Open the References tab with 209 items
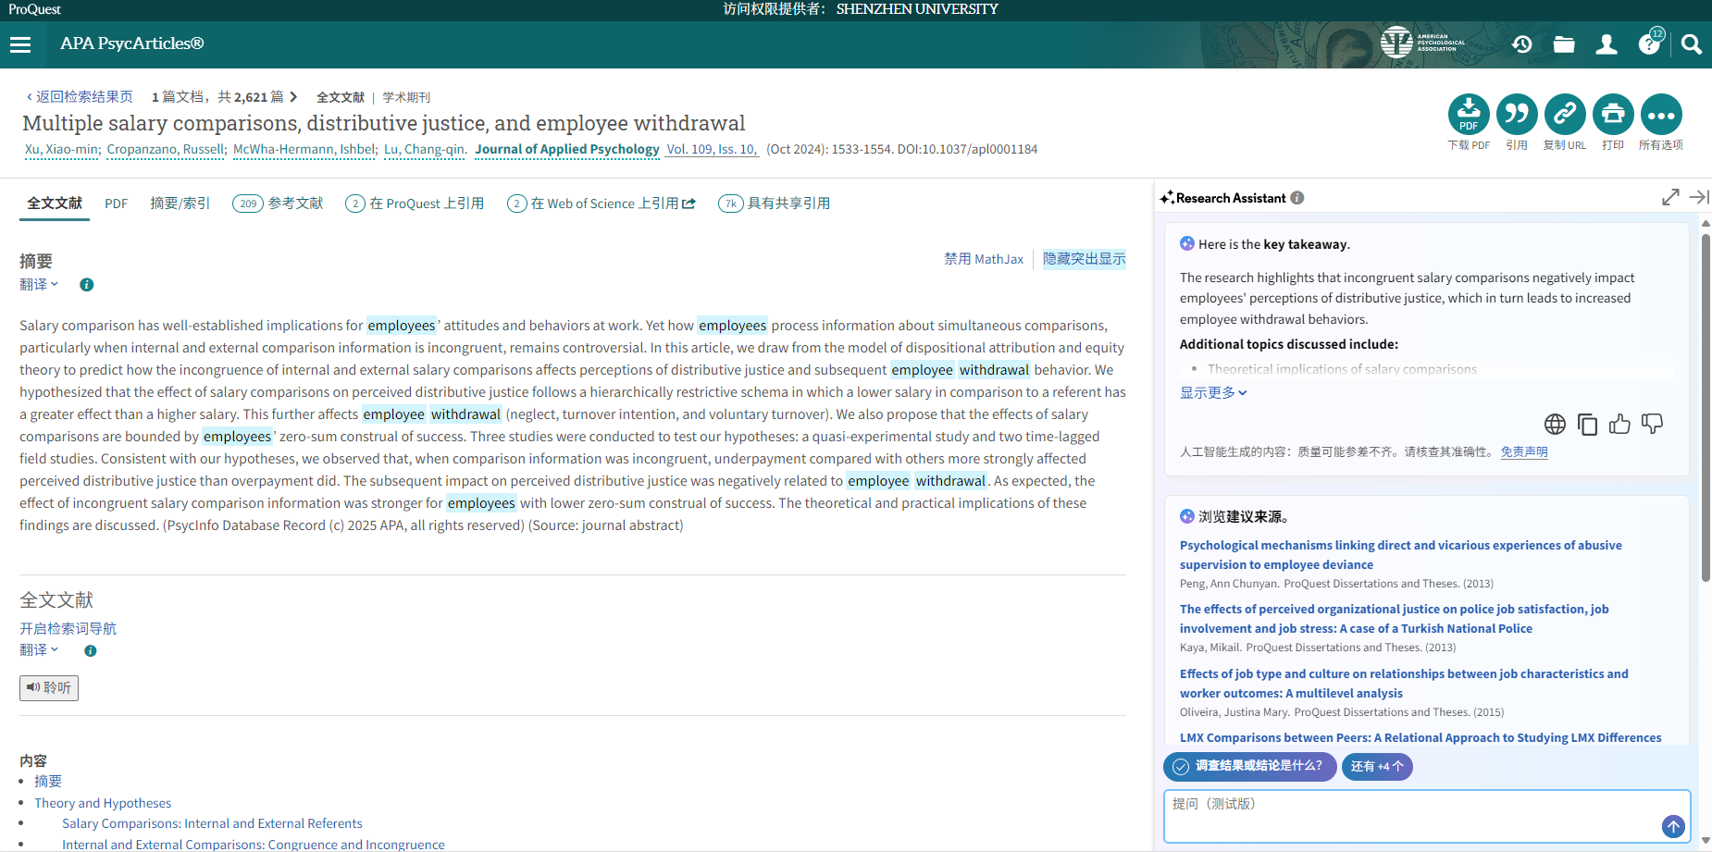Screen dimensions: 1712x852 click(x=278, y=204)
